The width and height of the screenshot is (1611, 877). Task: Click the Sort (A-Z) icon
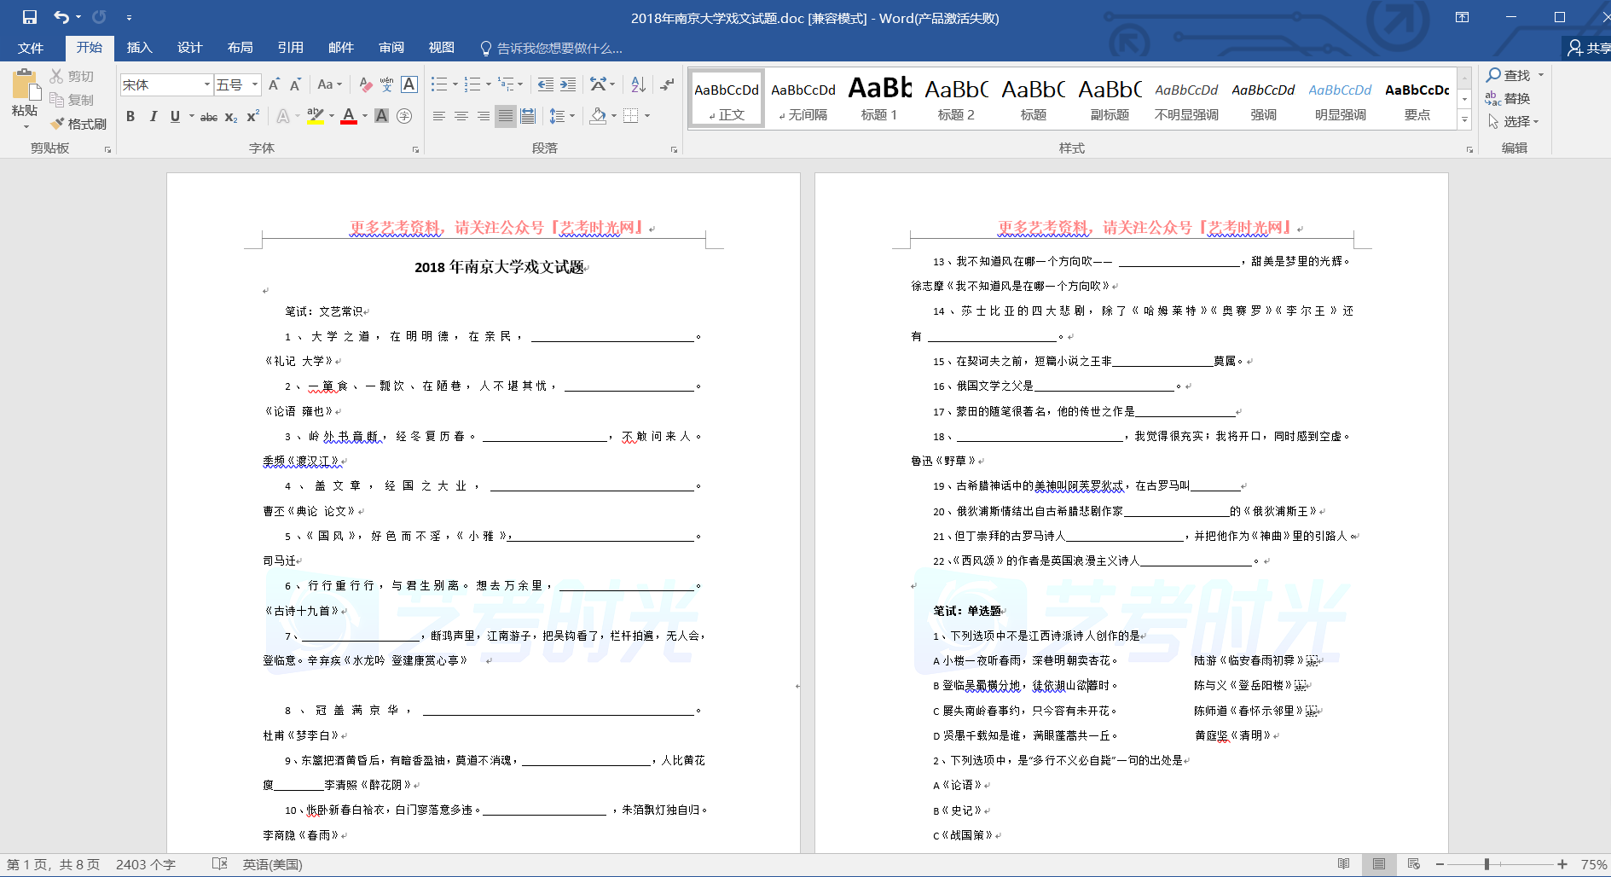[x=638, y=84]
